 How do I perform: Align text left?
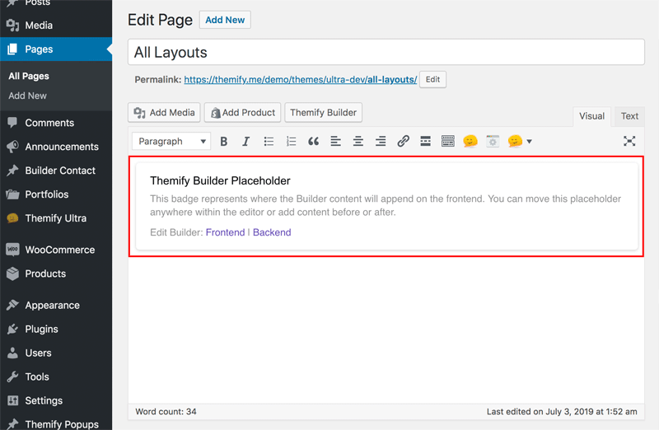coord(336,141)
